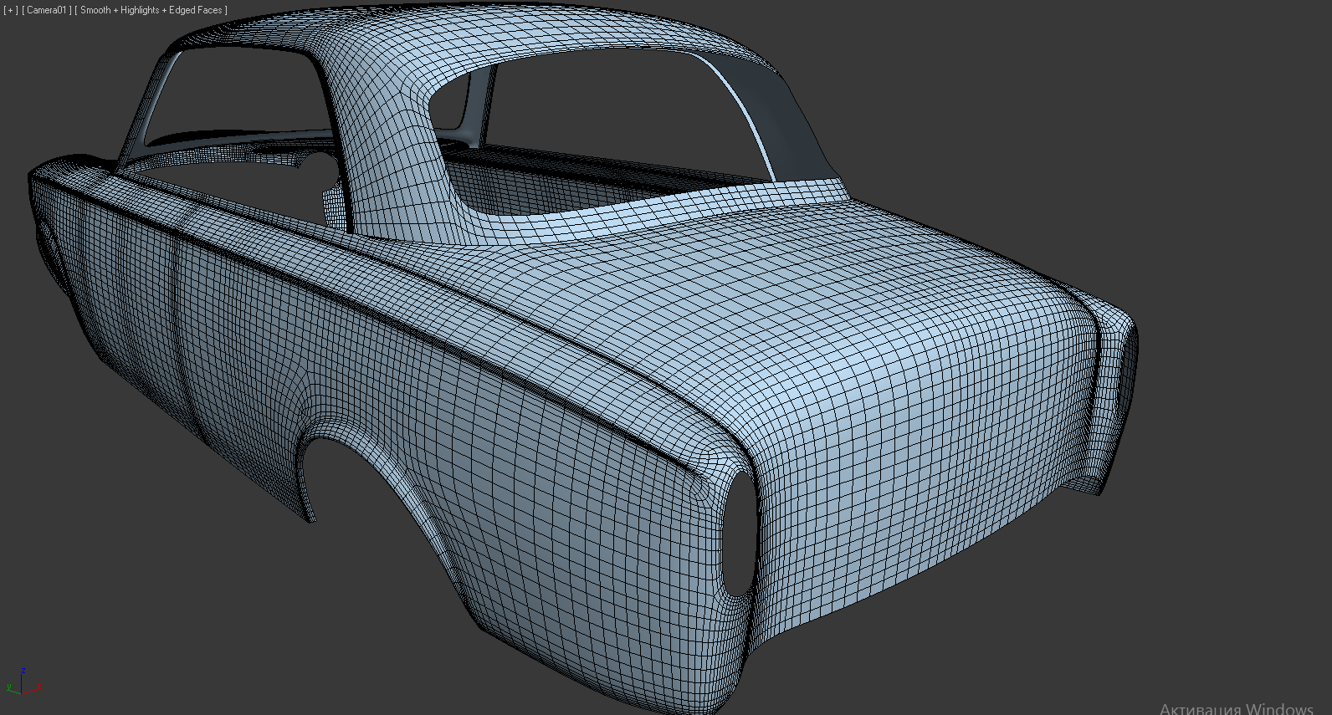The height and width of the screenshot is (715, 1332).
Task: Open the [+] viewport general menu
Action: click(11, 10)
